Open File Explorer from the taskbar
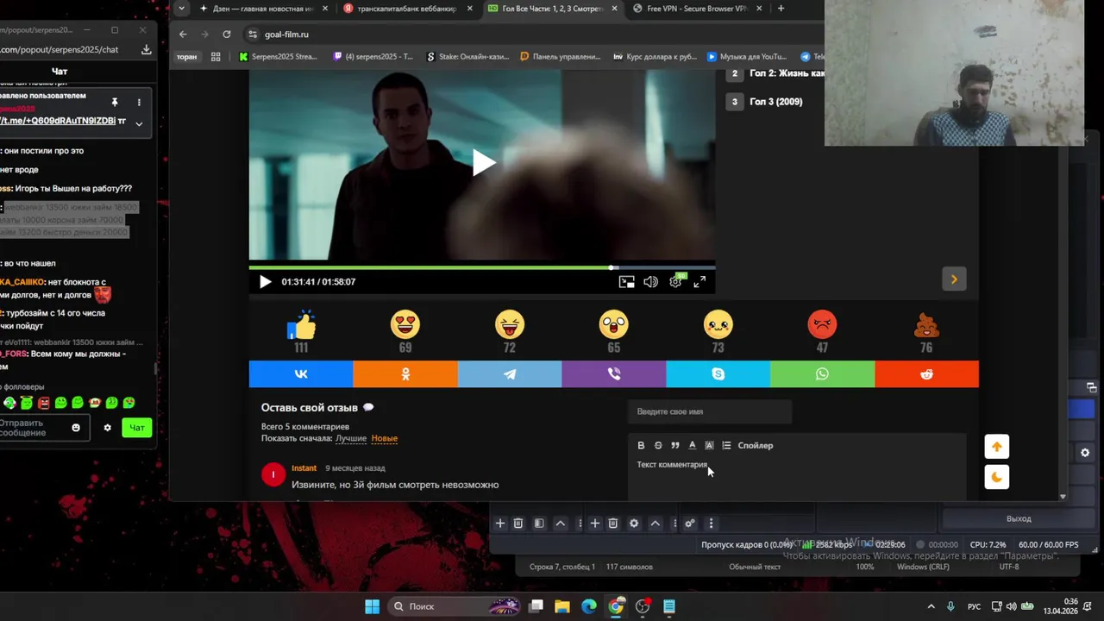This screenshot has width=1104, height=621. click(562, 606)
